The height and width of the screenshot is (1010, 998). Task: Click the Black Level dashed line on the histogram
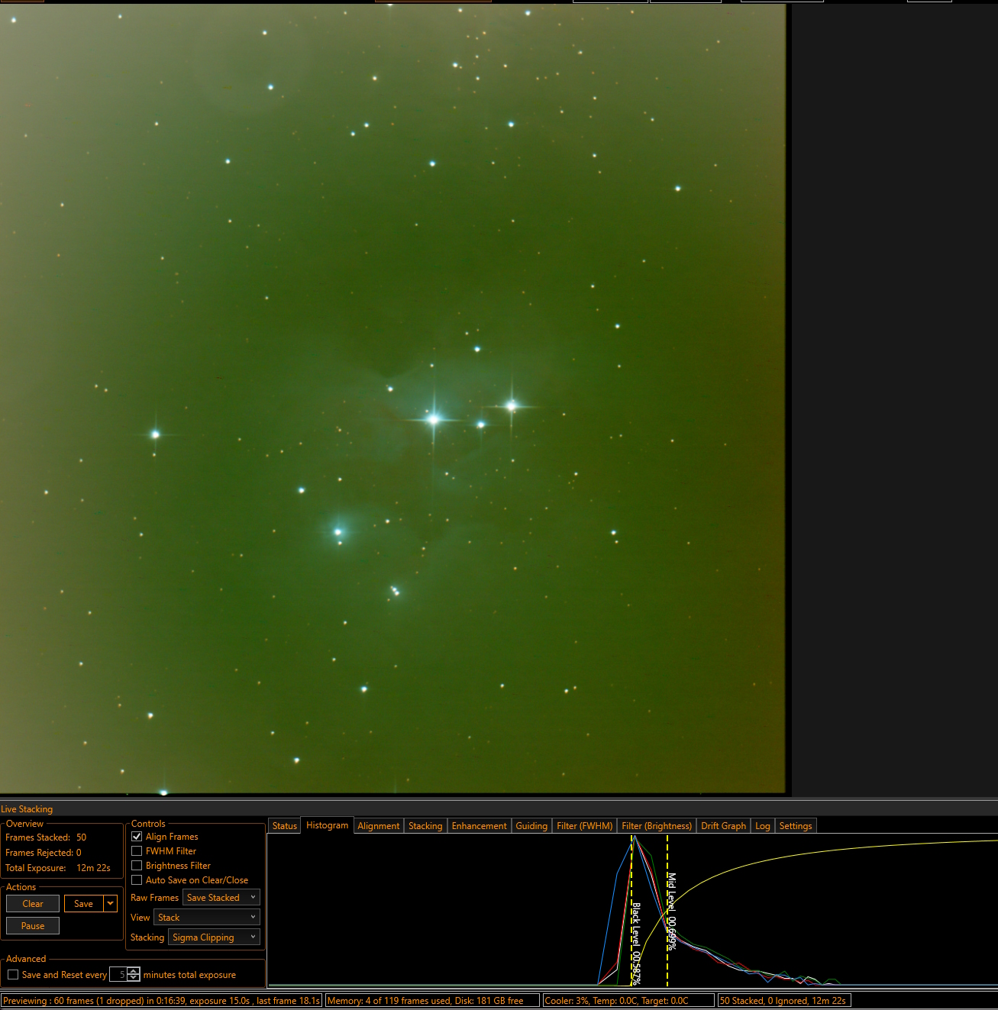(631, 910)
